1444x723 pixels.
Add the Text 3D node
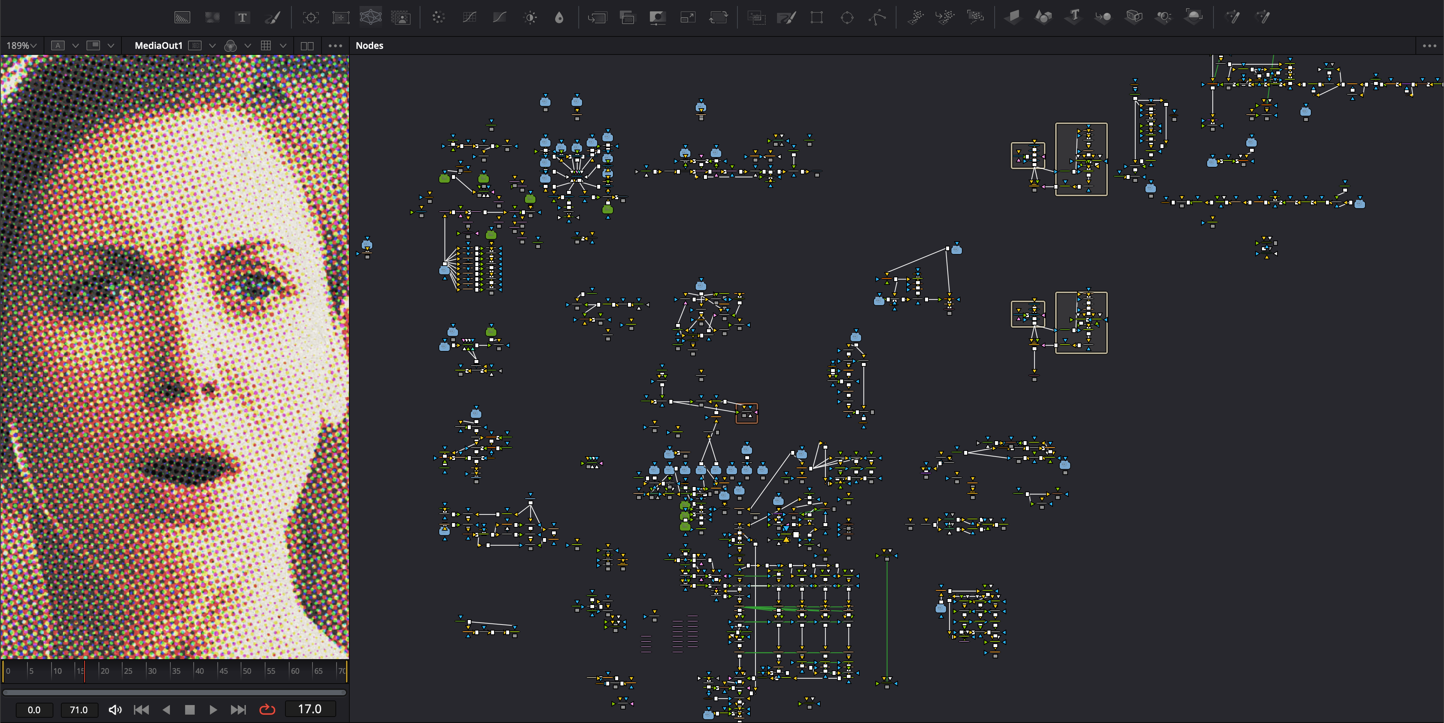click(x=1074, y=17)
